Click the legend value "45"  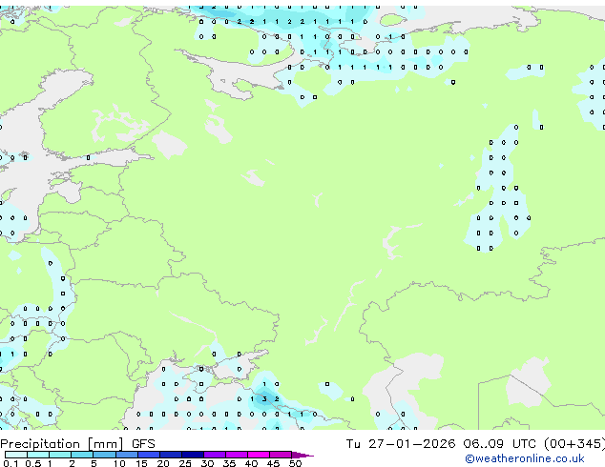pos(273,463)
